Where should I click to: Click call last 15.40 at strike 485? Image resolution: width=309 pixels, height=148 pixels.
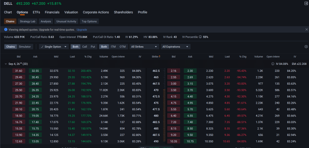tap(71, 128)
